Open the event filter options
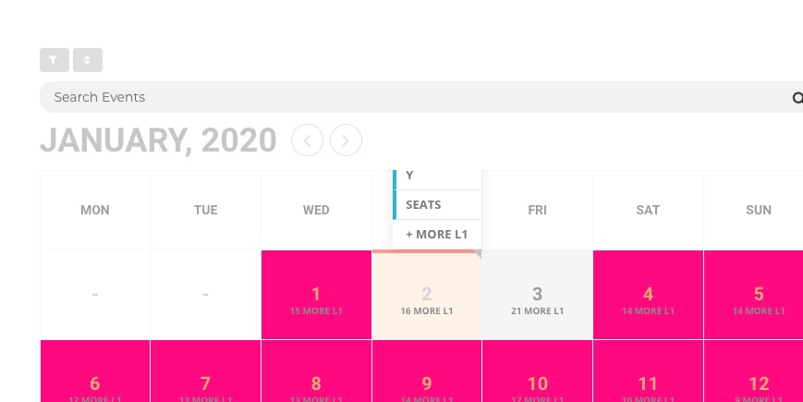 (x=55, y=60)
